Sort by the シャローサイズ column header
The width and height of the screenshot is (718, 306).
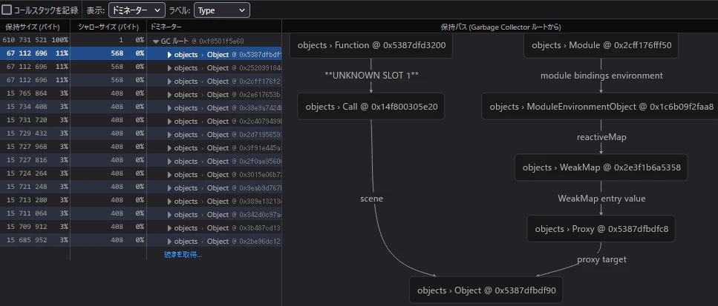click(108, 27)
